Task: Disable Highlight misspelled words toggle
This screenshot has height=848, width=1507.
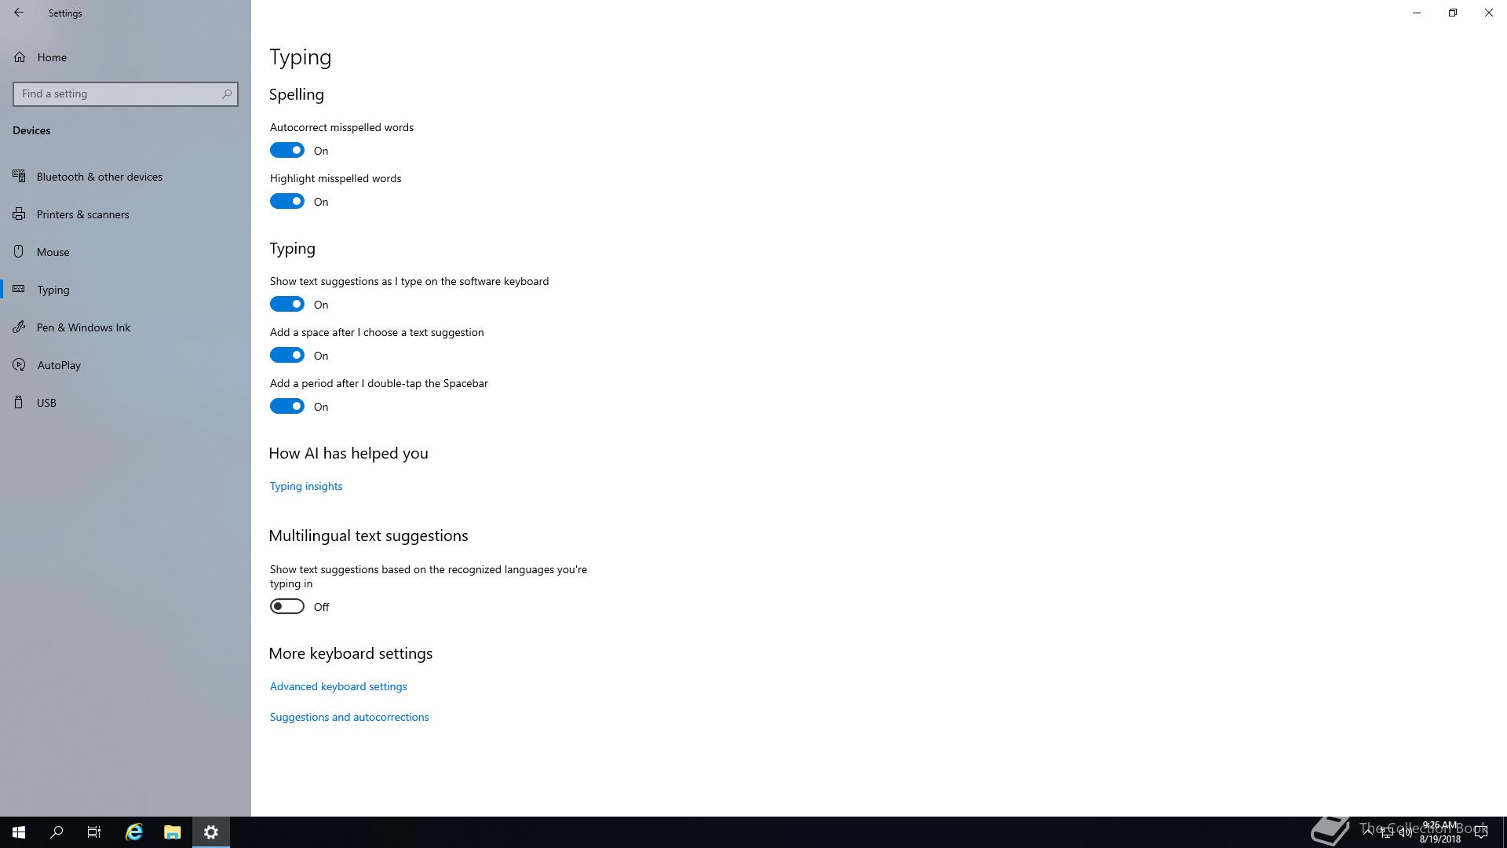Action: click(x=287, y=201)
